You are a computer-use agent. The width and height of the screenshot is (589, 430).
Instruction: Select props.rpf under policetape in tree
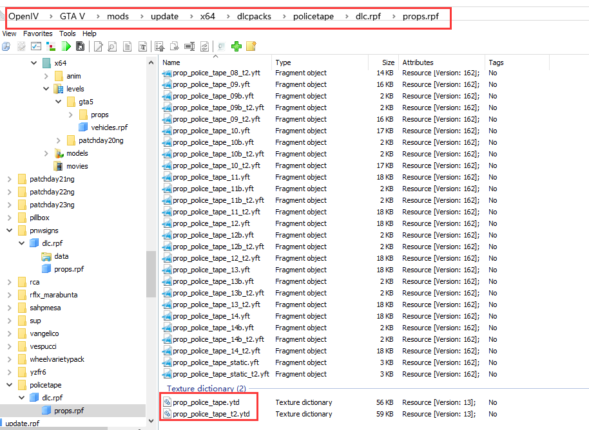coord(69,411)
